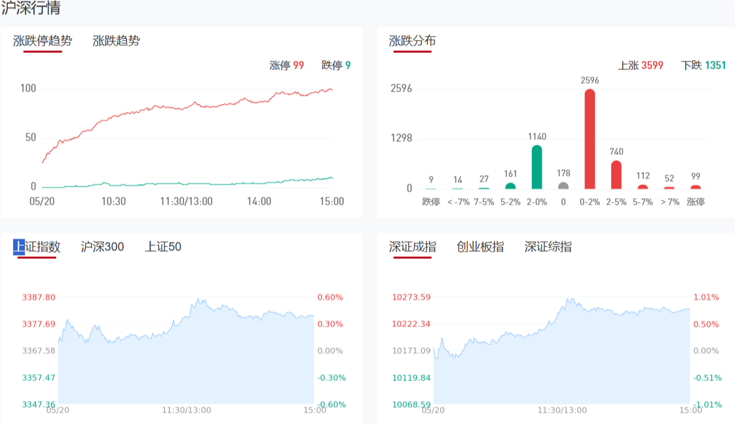Select the 涨跌停趋势 tab
The image size is (735, 425).
click(43, 41)
